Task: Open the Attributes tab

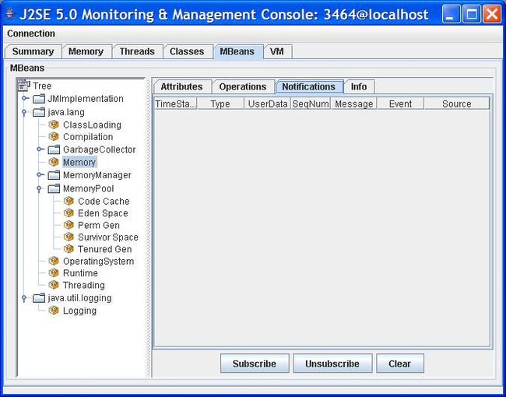Action: pos(181,87)
